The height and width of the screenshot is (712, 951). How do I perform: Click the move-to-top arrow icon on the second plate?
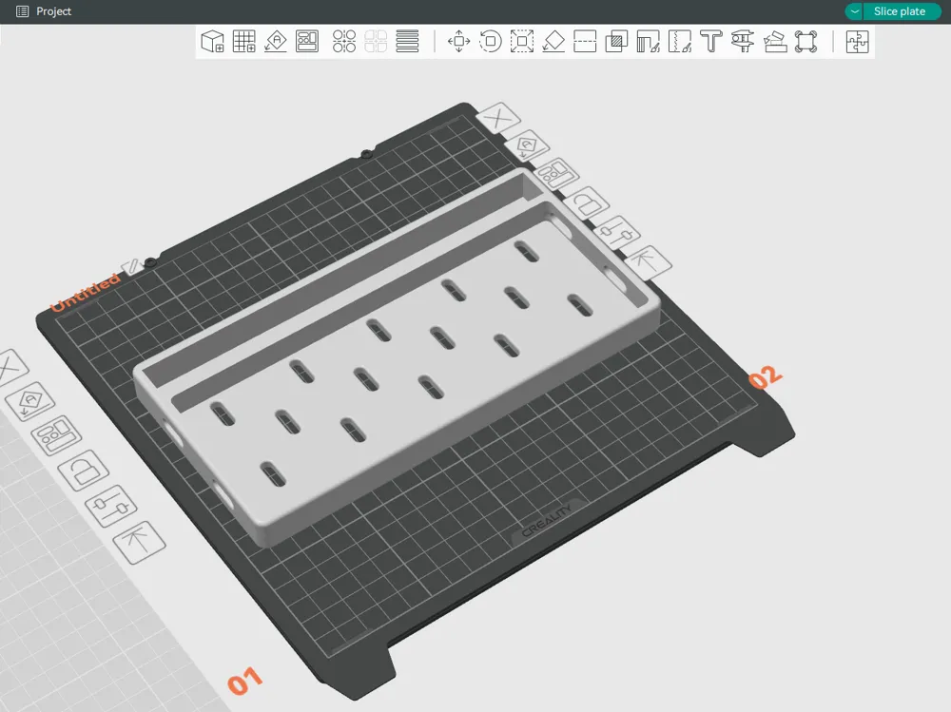(x=648, y=261)
